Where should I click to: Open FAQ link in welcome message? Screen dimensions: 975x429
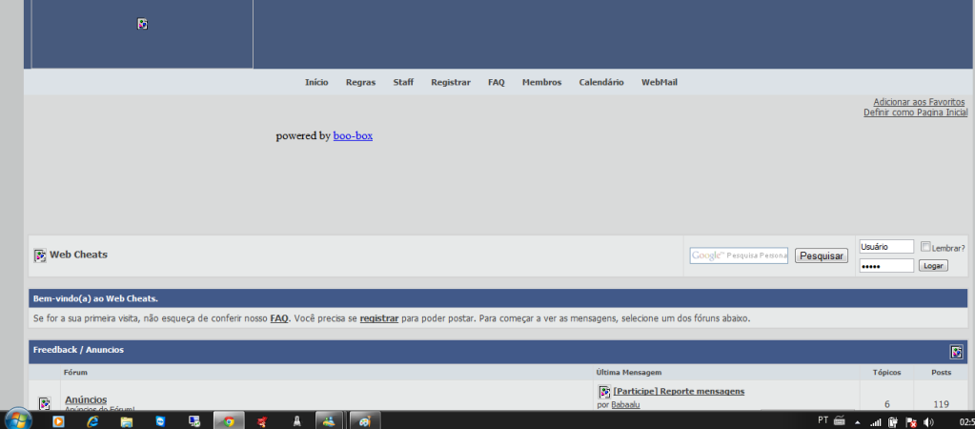point(279,318)
